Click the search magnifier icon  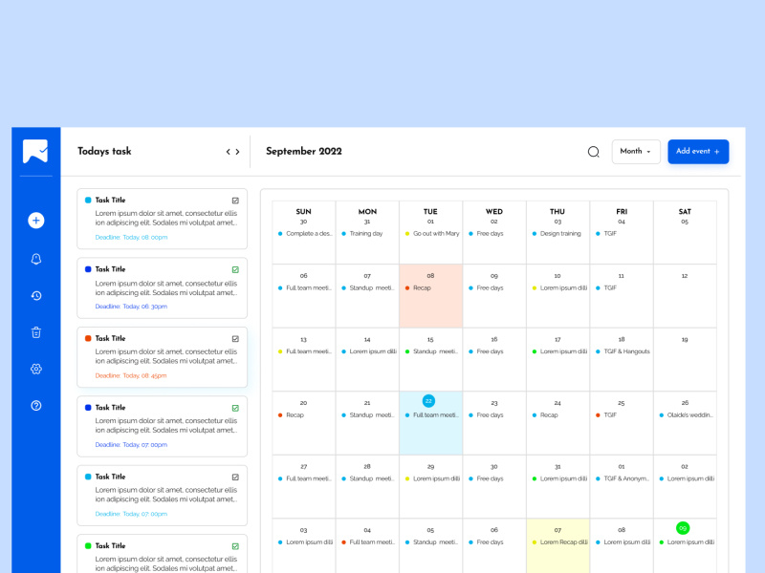tap(594, 152)
